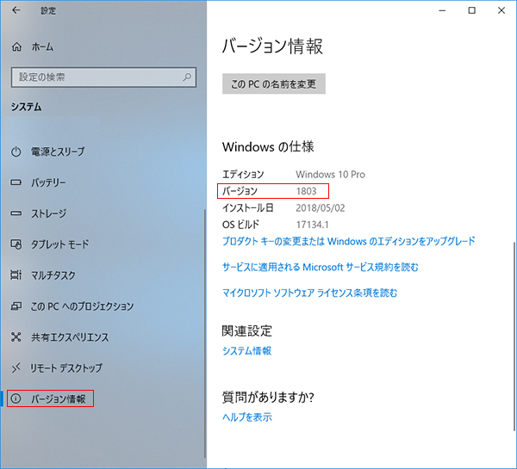Image resolution: width=517 pixels, height=469 pixels.
Task: Click the sidebar vertical scrollbar
Action: click(x=205, y=334)
